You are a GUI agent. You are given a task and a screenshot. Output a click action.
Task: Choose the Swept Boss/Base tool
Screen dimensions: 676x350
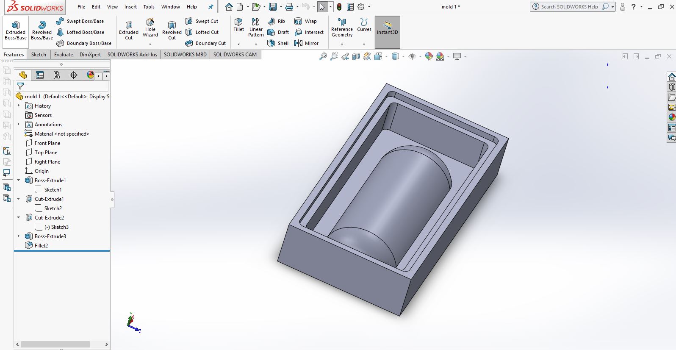point(80,21)
